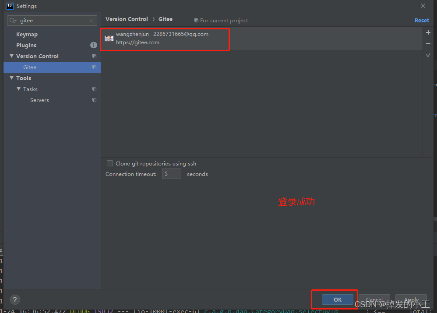Click the Cancel button
This screenshot has width=437, height=313.
374,299
